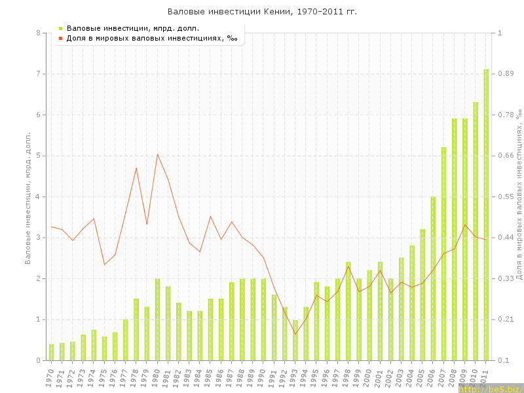524x393 pixels.
Task: Open the be5.biz watermark link
Action: coord(490,389)
